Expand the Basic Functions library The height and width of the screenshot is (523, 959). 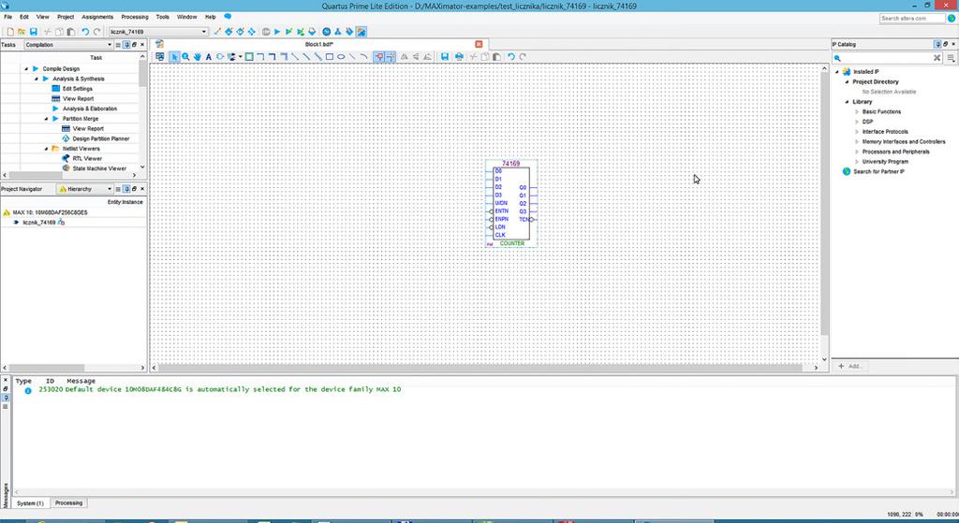click(x=857, y=112)
